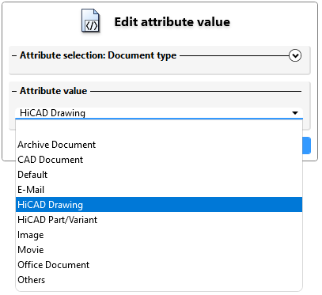Select highlighted HiCAD Drawing entry
The width and height of the screenshot is (322, 295).
159,205
